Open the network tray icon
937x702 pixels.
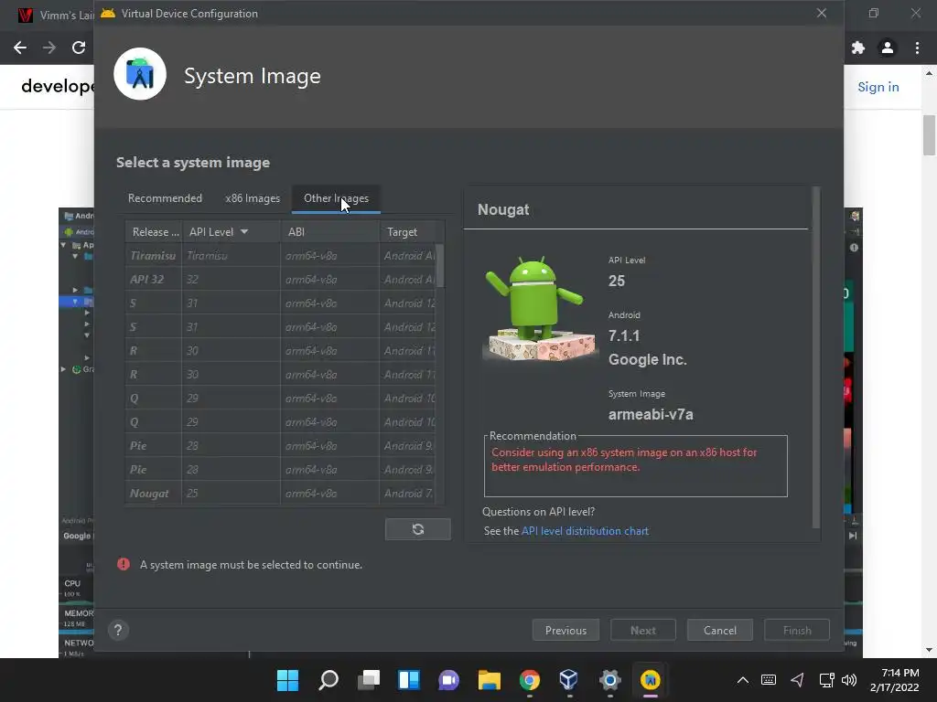pos(826,680)
